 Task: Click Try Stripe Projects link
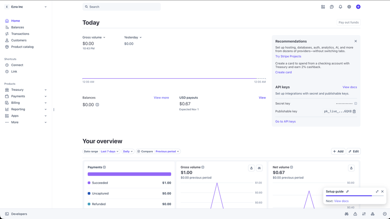point(288,56)
